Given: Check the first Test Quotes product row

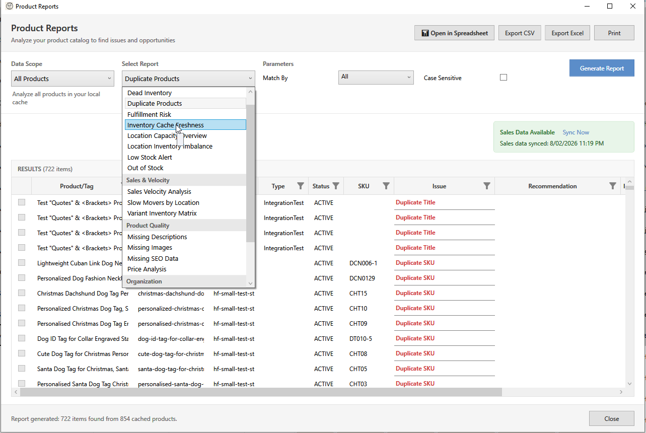Looking at the screenshot, I should click(21, 202).
